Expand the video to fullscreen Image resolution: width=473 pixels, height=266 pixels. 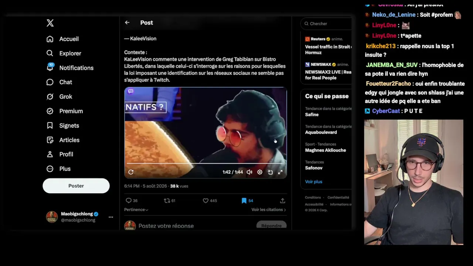[280, 172]
